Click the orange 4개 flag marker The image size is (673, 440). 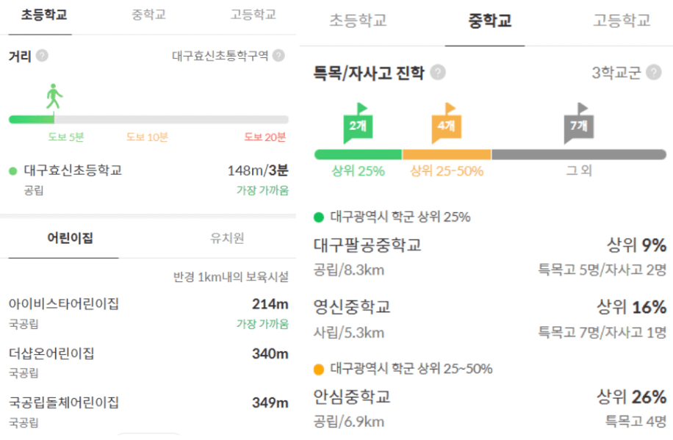point(446,126)
